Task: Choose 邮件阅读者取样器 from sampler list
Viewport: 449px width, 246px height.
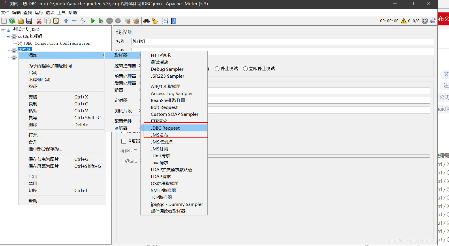Action: (174, 211)
